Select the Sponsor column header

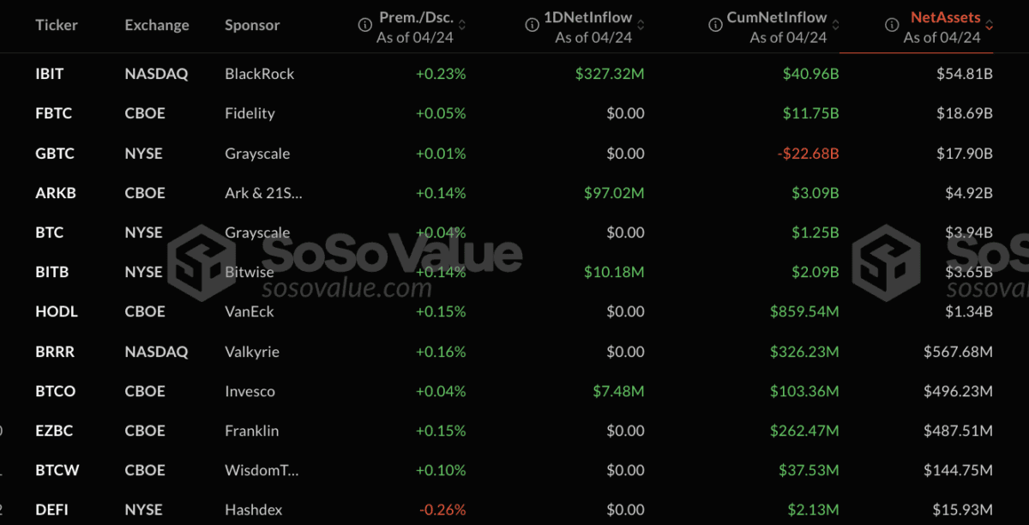[252, 25]
